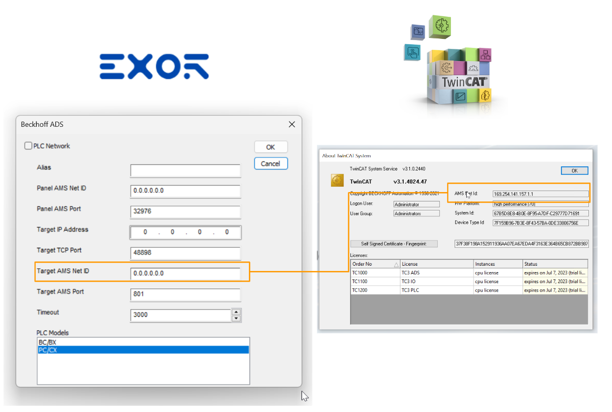This screenshot has height=412, width=612.
Task: Click inside the Alias input field
Action: (185, 170)
